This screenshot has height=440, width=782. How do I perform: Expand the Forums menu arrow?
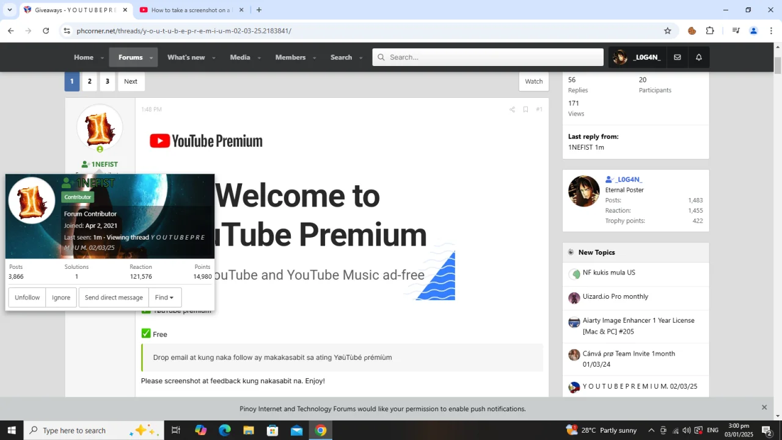point(150,58)
